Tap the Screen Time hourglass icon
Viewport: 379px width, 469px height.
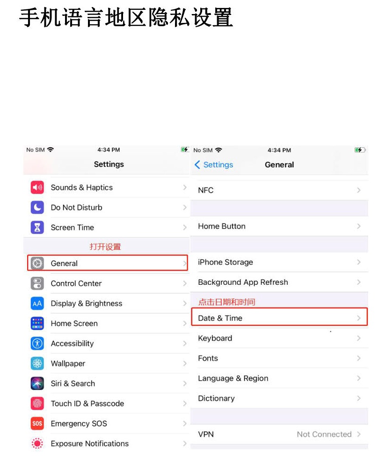[37, 227]
